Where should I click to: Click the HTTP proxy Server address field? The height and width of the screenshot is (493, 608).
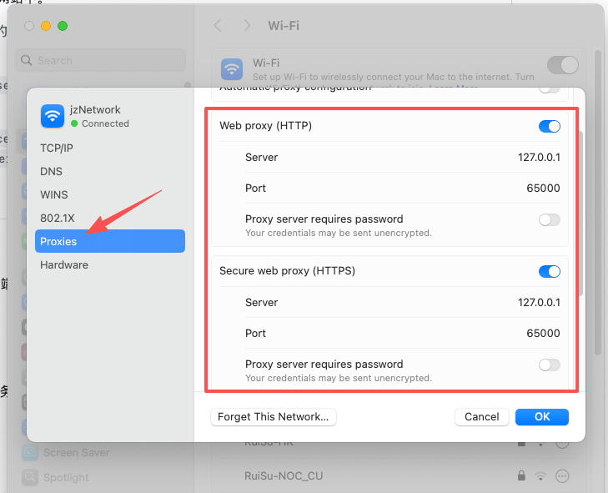click(x=538, y=157)
